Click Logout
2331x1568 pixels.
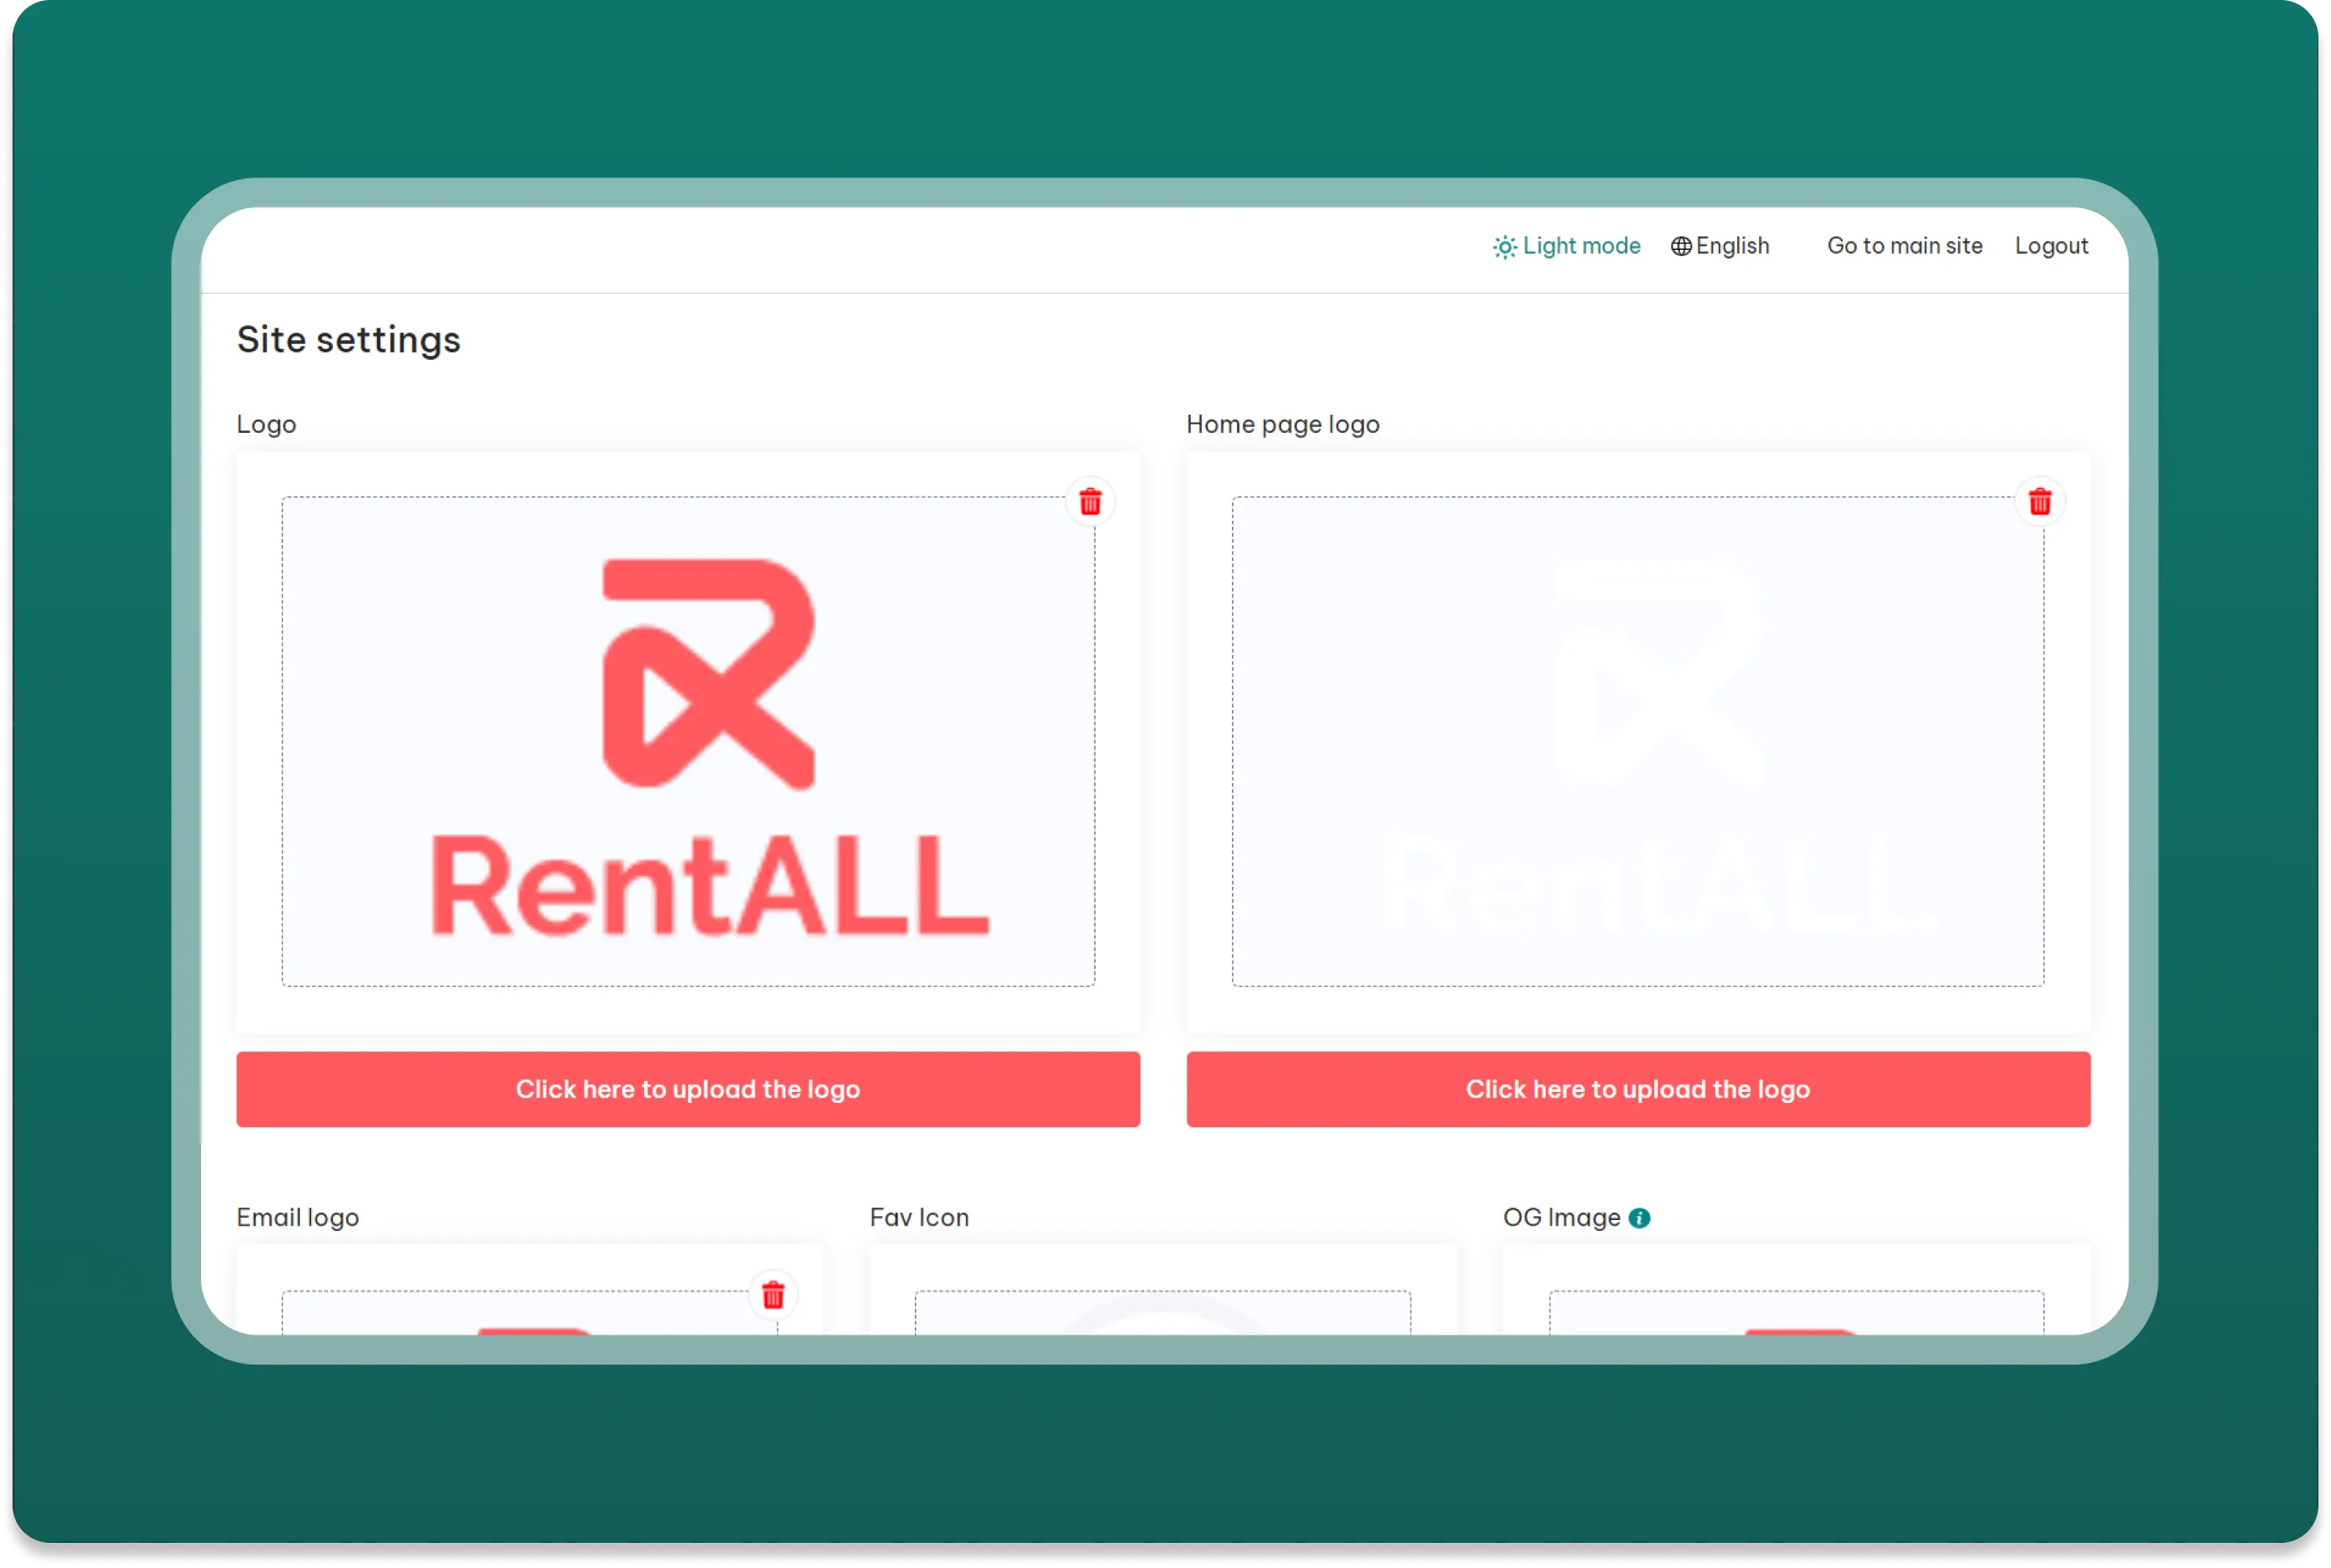point(2051,246)
